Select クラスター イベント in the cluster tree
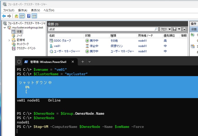Image resolution: width=198 pixels, height=136 pixels. pyautogui.click(x=26, y=48)
